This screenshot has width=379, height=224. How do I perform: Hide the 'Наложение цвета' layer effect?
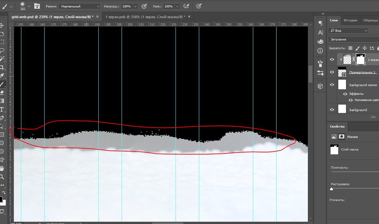pyautogui.click(x=351, y=100)
